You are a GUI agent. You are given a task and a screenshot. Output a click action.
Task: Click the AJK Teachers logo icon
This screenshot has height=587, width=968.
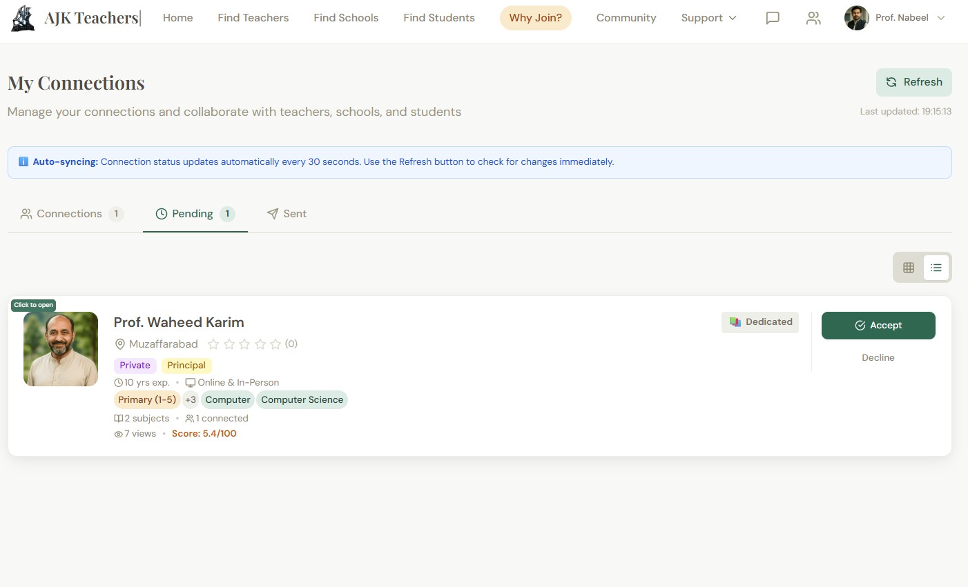coord(23,18)
